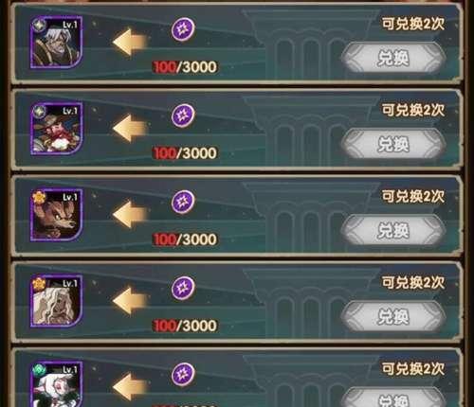
Task: Click the golden arrow beside the pale-haired hero
Action: point(130,301)
